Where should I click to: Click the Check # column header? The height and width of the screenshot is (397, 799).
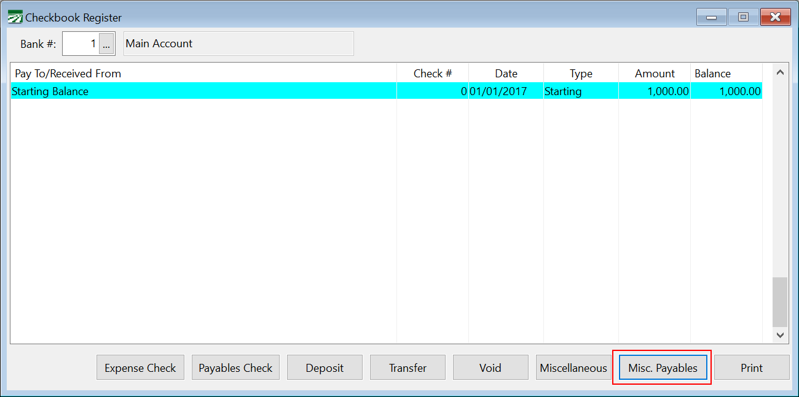pos(432,73)
